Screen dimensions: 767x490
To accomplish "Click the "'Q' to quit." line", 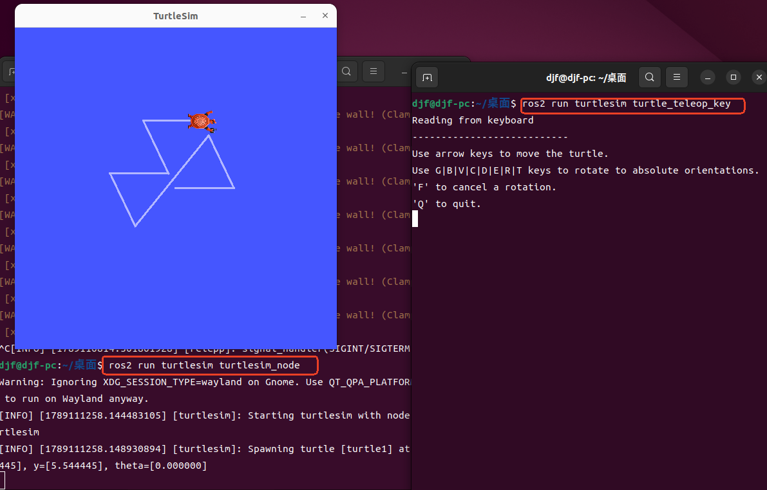I will coord(446,204).
